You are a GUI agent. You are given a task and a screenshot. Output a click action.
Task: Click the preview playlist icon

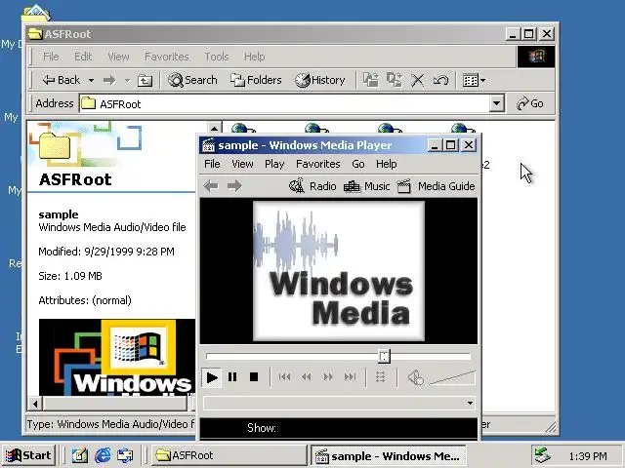(381, 377)
